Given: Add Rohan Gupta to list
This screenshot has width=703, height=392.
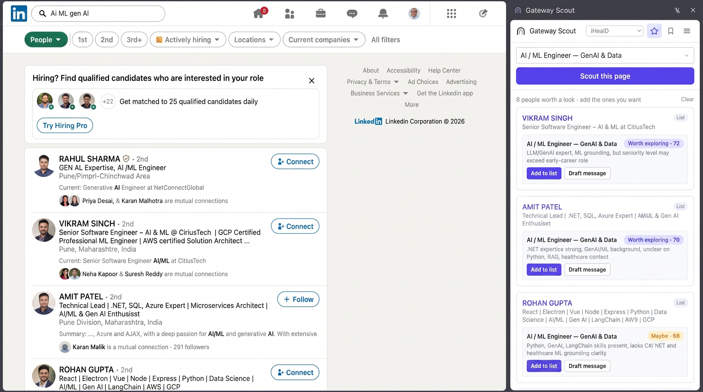Looking at the screenshot, I should tap(544, 366).
